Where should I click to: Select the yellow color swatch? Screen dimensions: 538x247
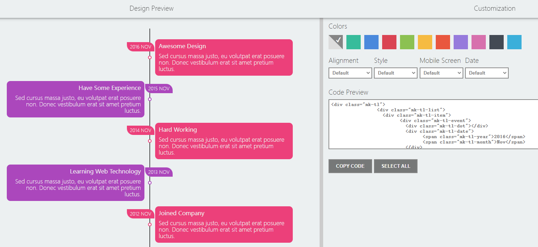425,42
